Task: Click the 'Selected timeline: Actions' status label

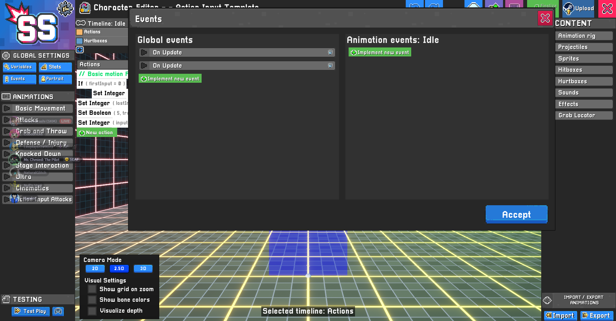Action: (x=308, y=311)
